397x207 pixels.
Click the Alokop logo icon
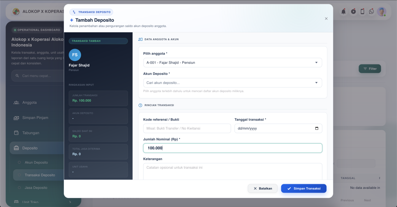[16, 12]
